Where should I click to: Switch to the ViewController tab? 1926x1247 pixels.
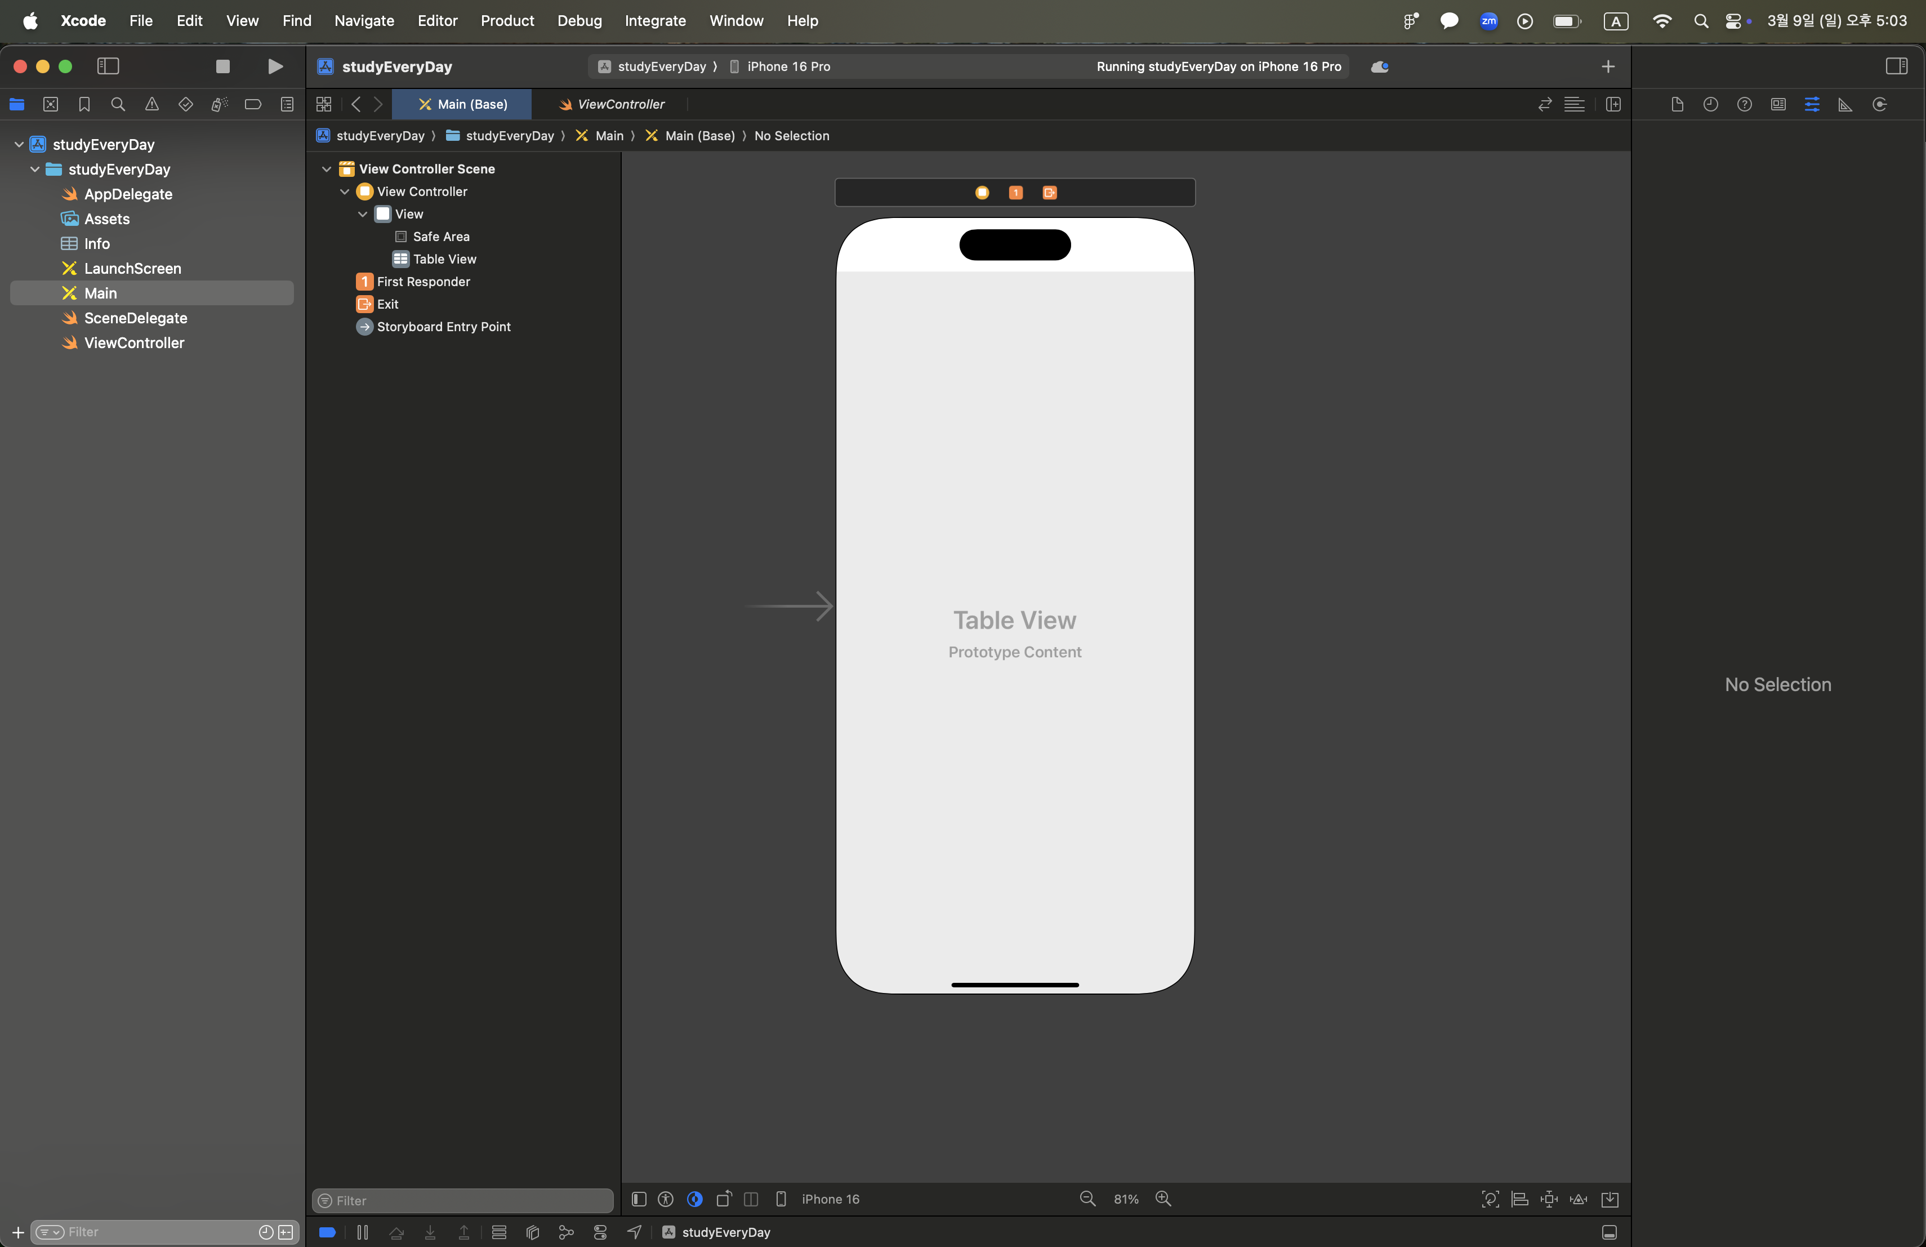620,104
